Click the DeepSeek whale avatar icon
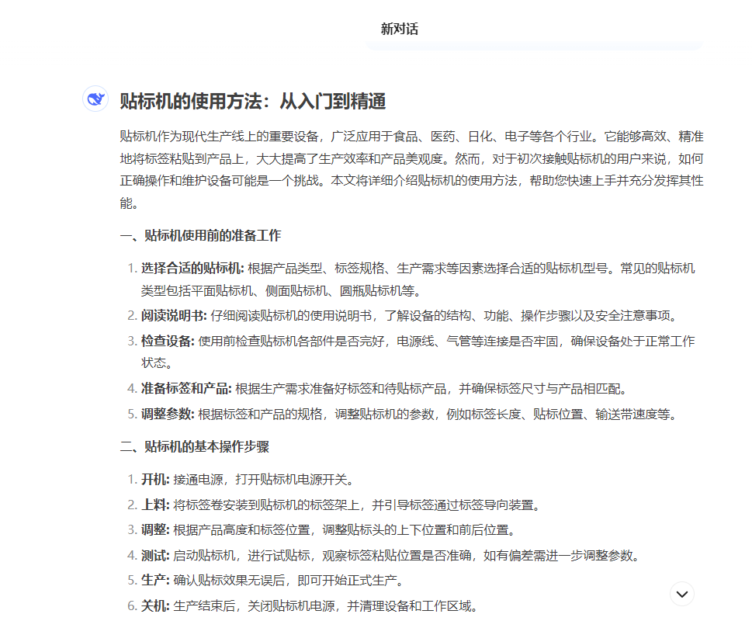The image size is (752, 621). [x=95, y=99]
